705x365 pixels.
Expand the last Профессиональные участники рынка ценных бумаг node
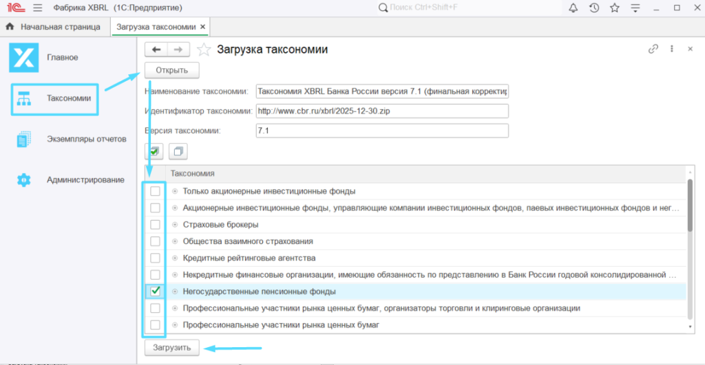click(175, 324)
